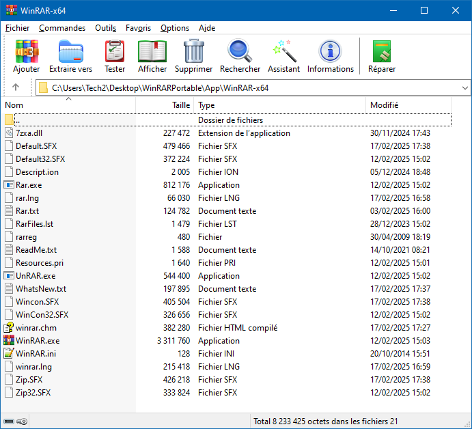Click the Rechercher magnifier icon
This screenshot has height=429, width=472.
pos(240,51)
